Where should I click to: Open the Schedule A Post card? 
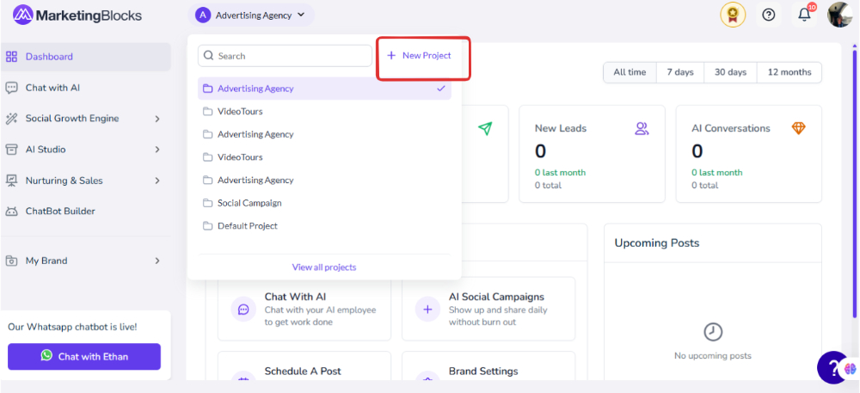(304, 366)
